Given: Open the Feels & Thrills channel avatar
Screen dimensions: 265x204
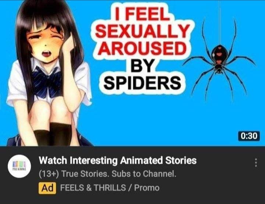Looking at the screenshot, I should pyautogui.click(x=20, y=166).
